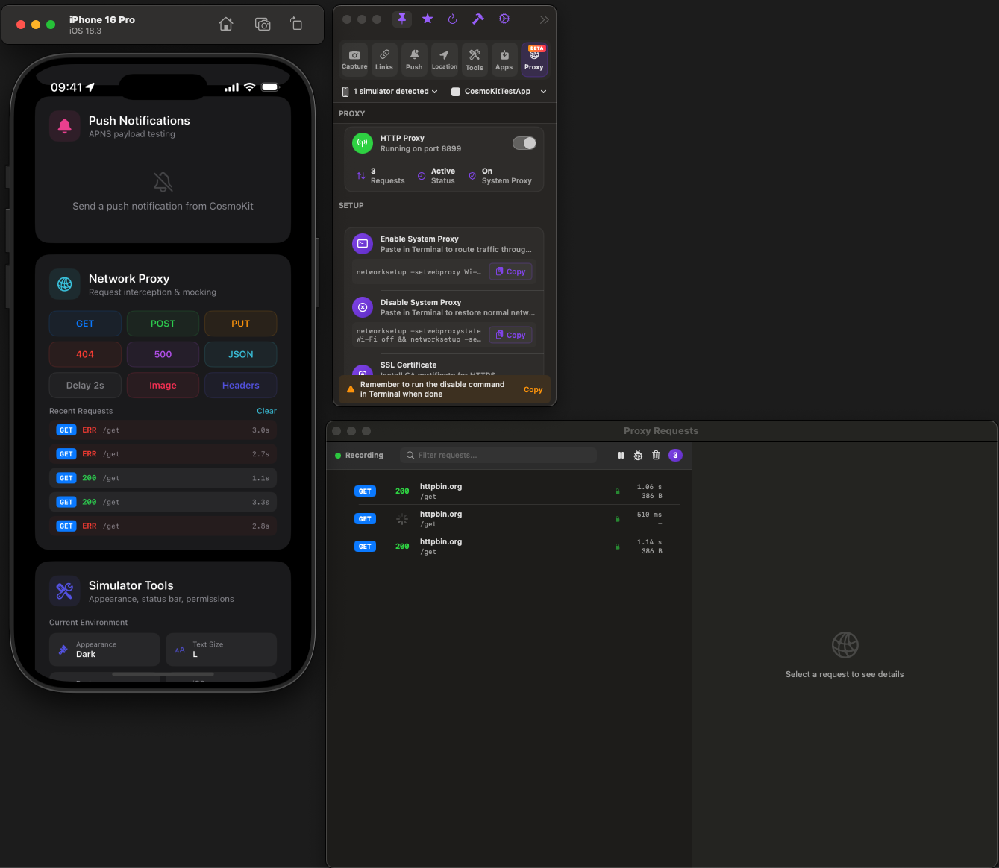The height and width of the screenshot is (868, 999).
Task: Switch to the Push tab
Action: [414, 59]
